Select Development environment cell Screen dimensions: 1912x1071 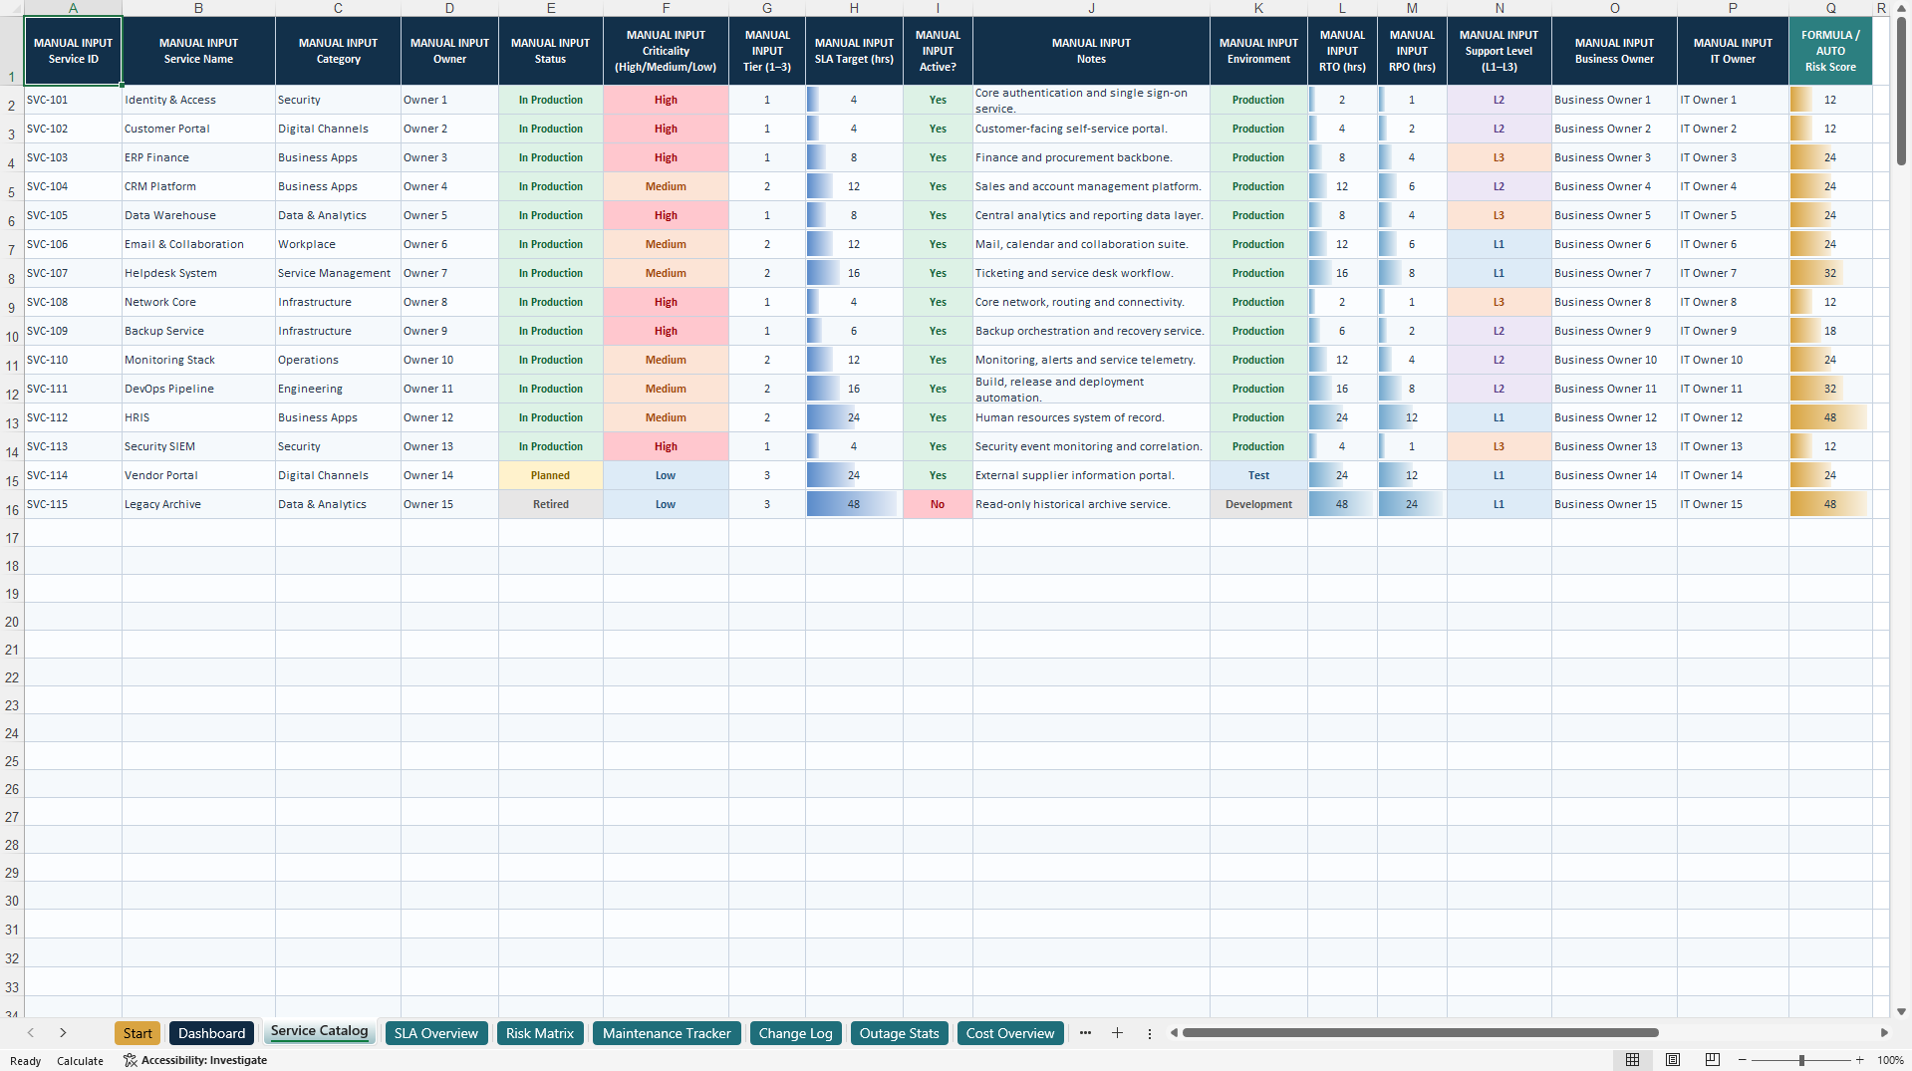pos(1258,504)
